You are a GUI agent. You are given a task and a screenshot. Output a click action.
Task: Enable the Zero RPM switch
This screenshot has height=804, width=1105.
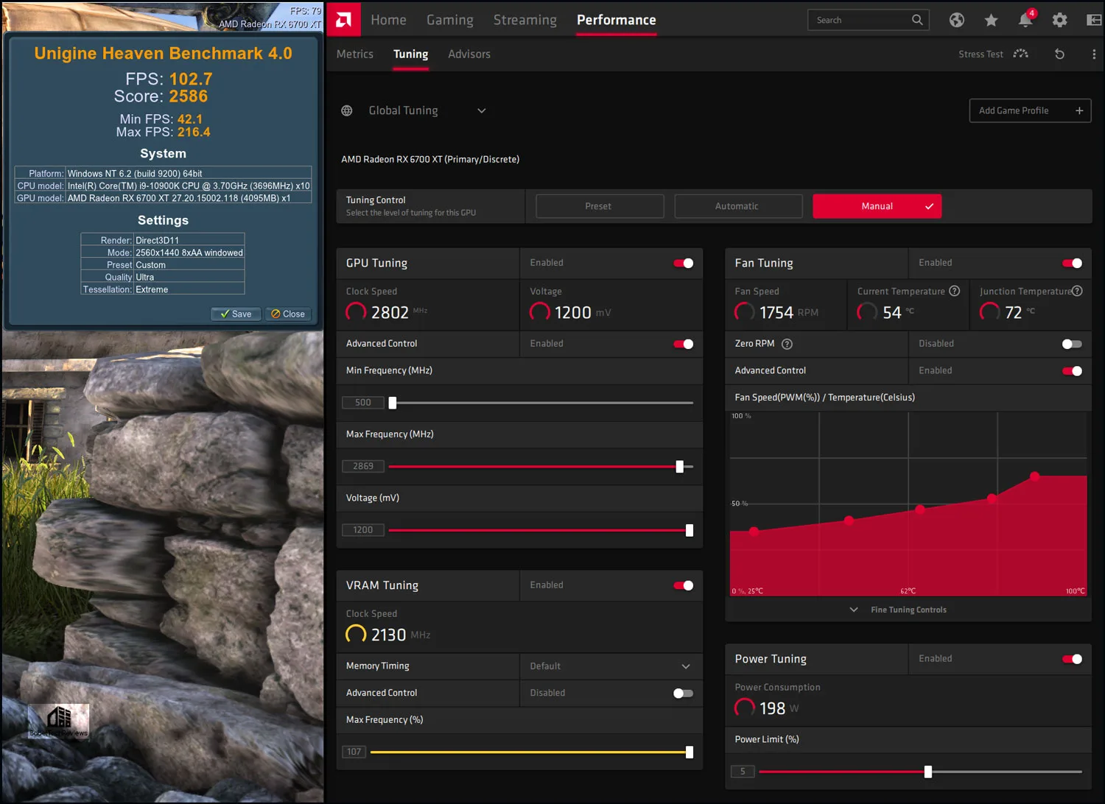coord(1072,344)
